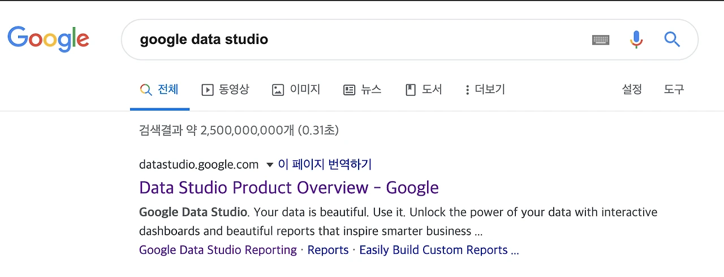The width and height of the screenshot is (724, 277).
Task: Click the snippet text "Your data is beautiful"
Action: 311,213
